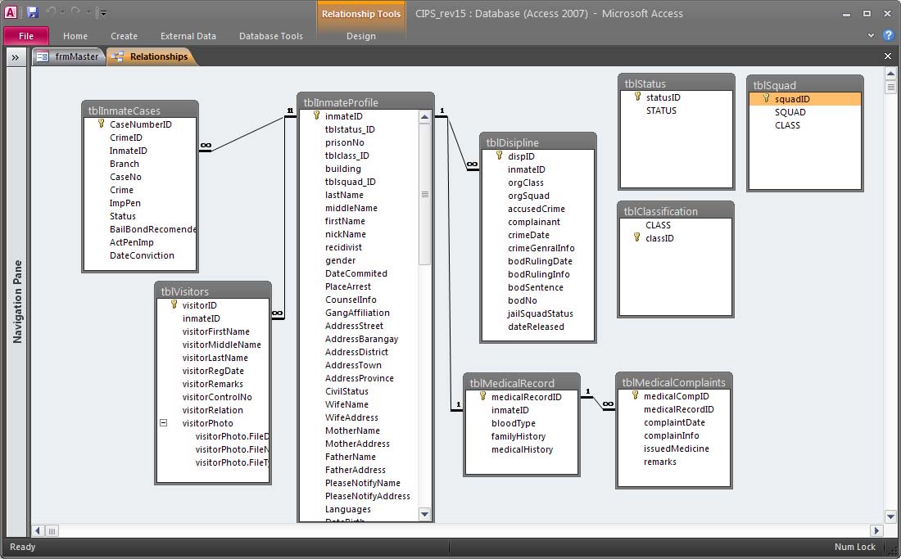The width and height of the screenshot is (901, 559).
Task: Select the tblVisitors table title bar
Action: pyautogui.click(x=213, y=291)
